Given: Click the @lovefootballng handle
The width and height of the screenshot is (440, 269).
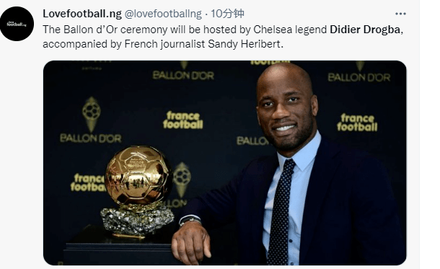Looking at the screenshot, I should (163, 14).
